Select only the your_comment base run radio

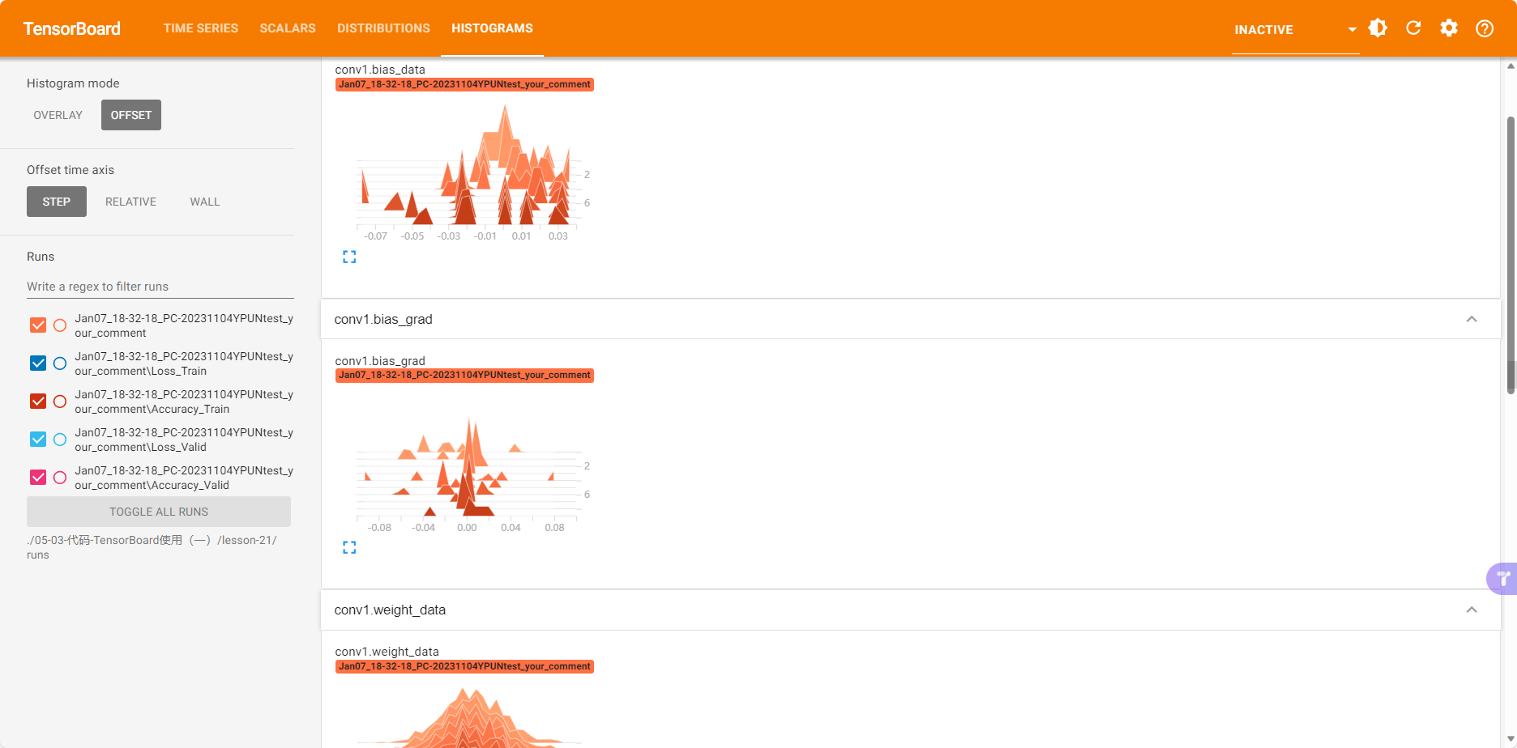click(x=60, y=325)
